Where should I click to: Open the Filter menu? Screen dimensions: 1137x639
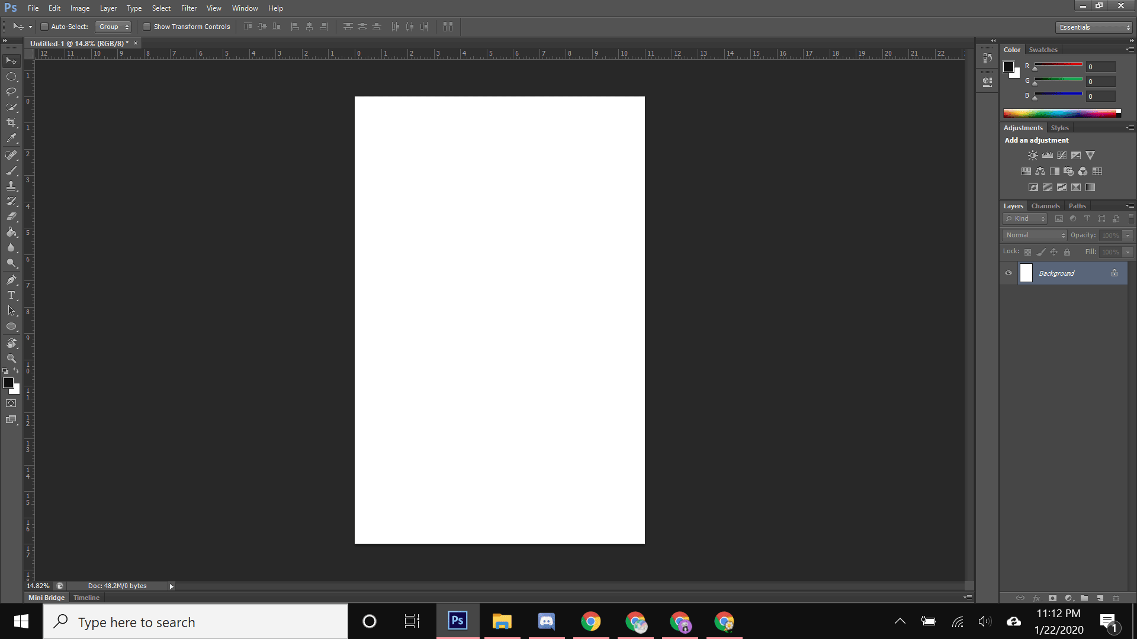pyautogui.click(x=188, y=8)
